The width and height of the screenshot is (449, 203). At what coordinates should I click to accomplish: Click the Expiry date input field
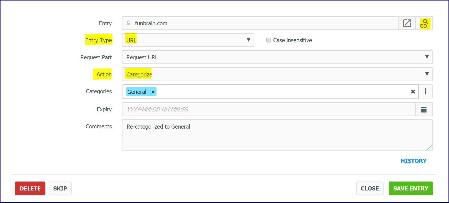[x=269, y=109]
